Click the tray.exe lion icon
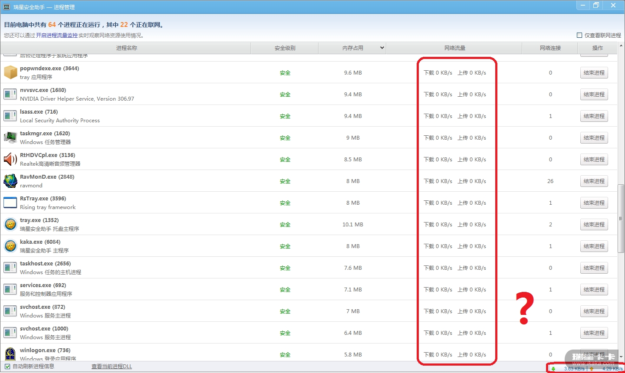 point(10,224)
